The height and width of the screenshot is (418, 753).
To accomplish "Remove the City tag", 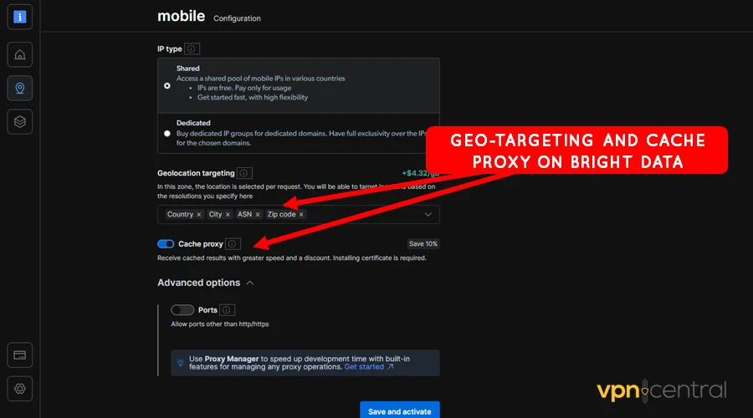I will coord(228,215).
